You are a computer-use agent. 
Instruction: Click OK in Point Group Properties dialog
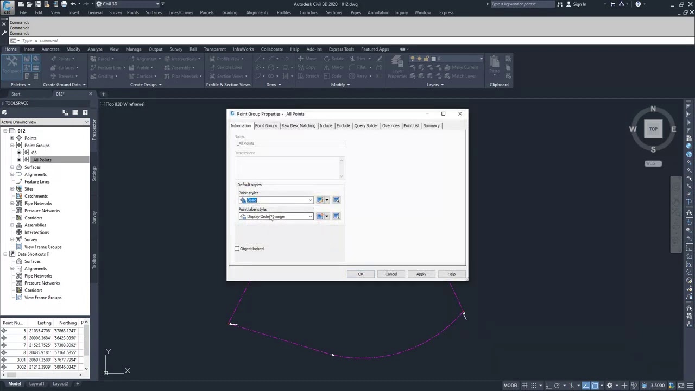361,274
